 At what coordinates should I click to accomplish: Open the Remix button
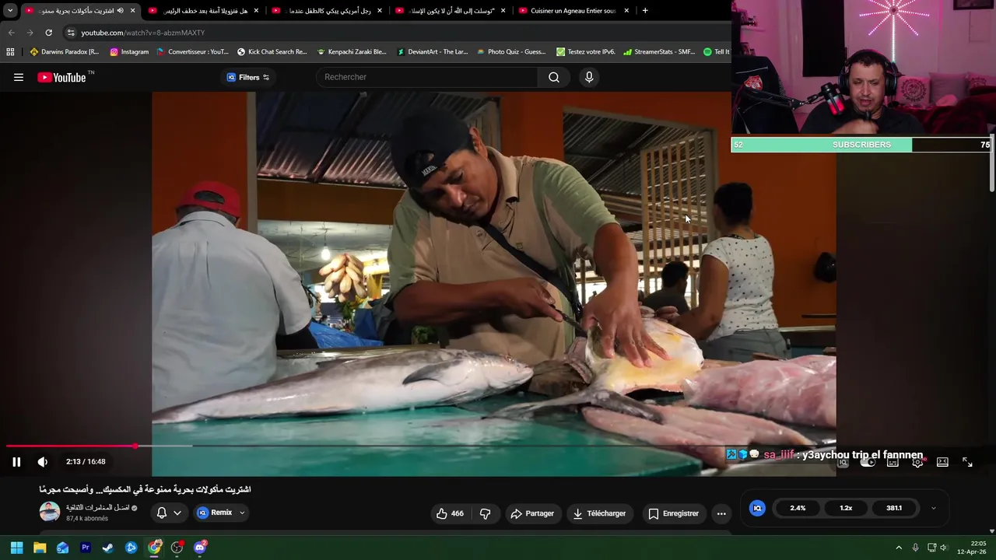point(215,513)
